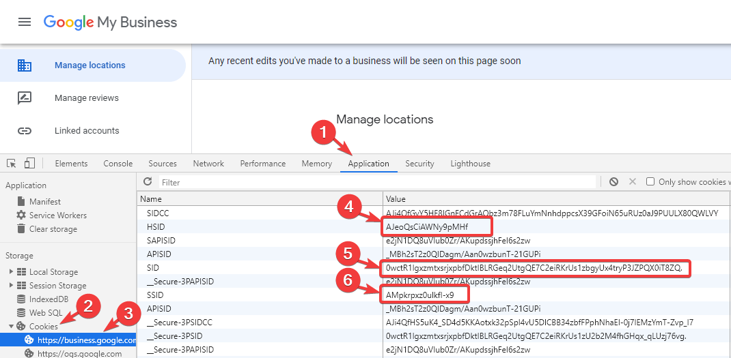Select the Manifest item
This screenshot has height=358, width=731.
click(45, 202)
